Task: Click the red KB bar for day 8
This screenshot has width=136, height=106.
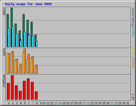Action: coord(36,95)
